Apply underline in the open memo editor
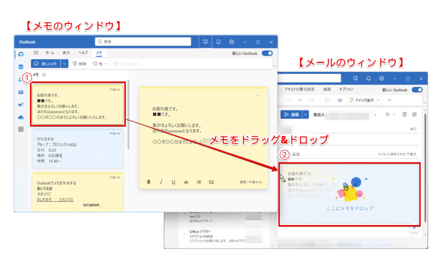 pyautogui.click(x=174, y=182)
